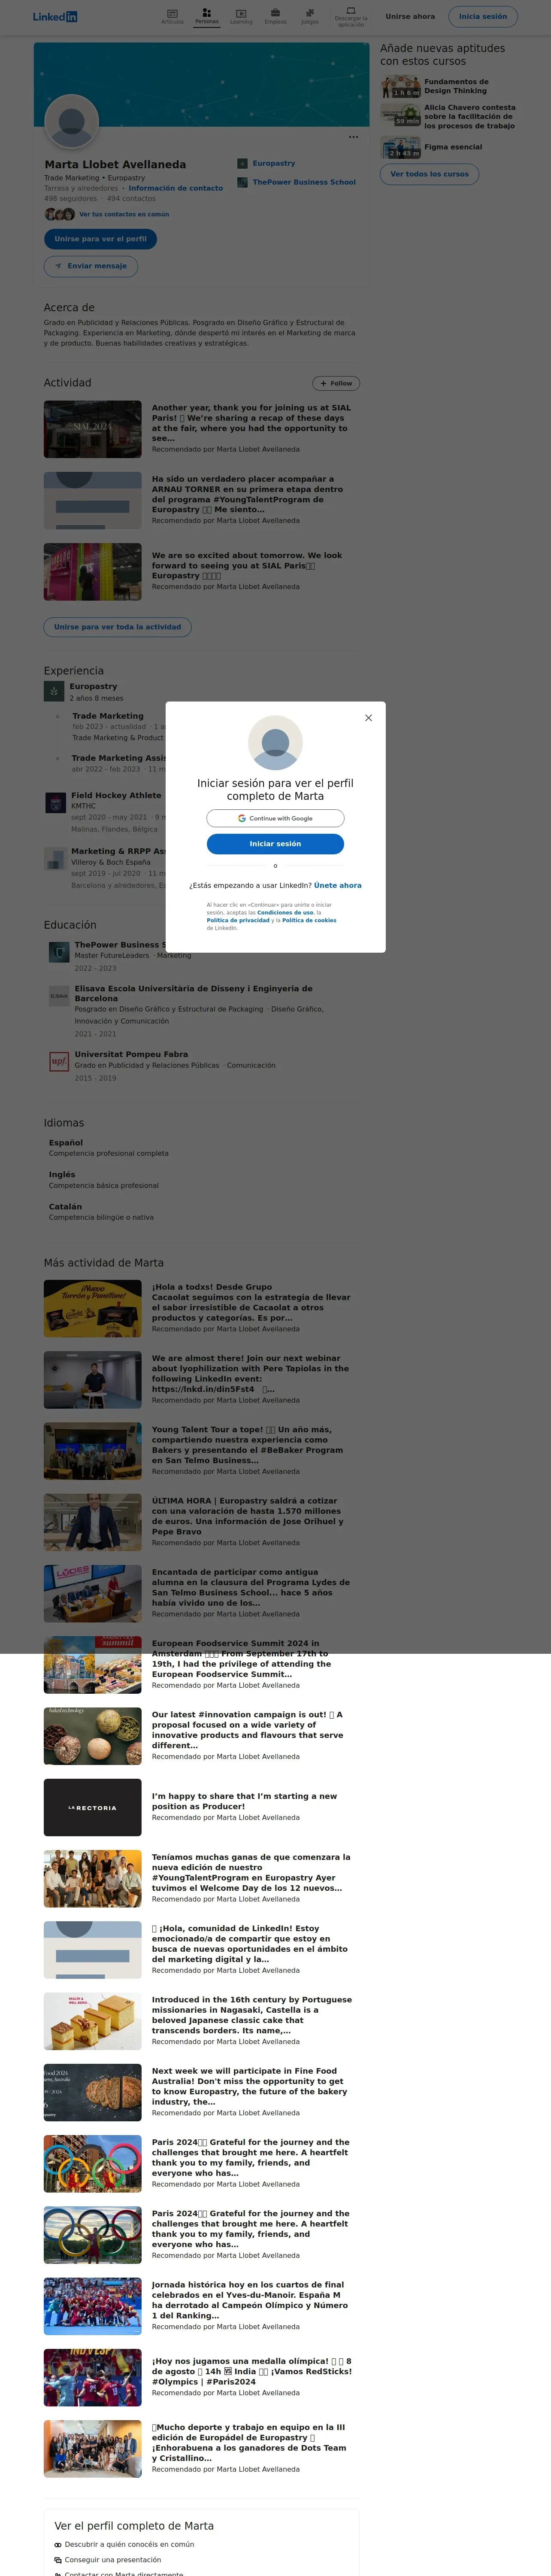
Task: Click Ver tus contactos en común
Action: click(124, 214)
